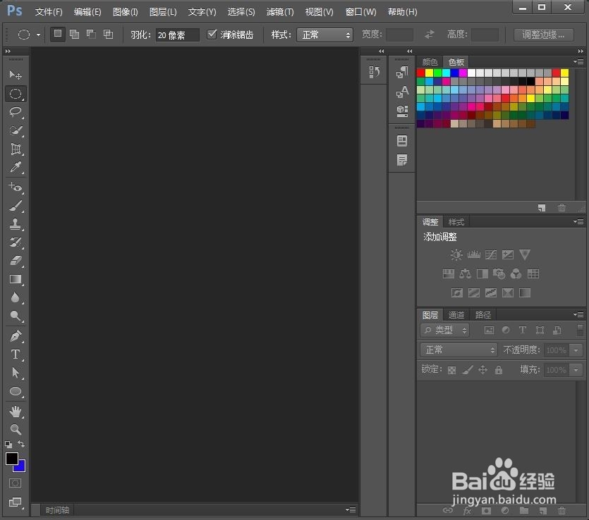
Task: Open the 文件(F) menu
Action: (x=49, y=12)
